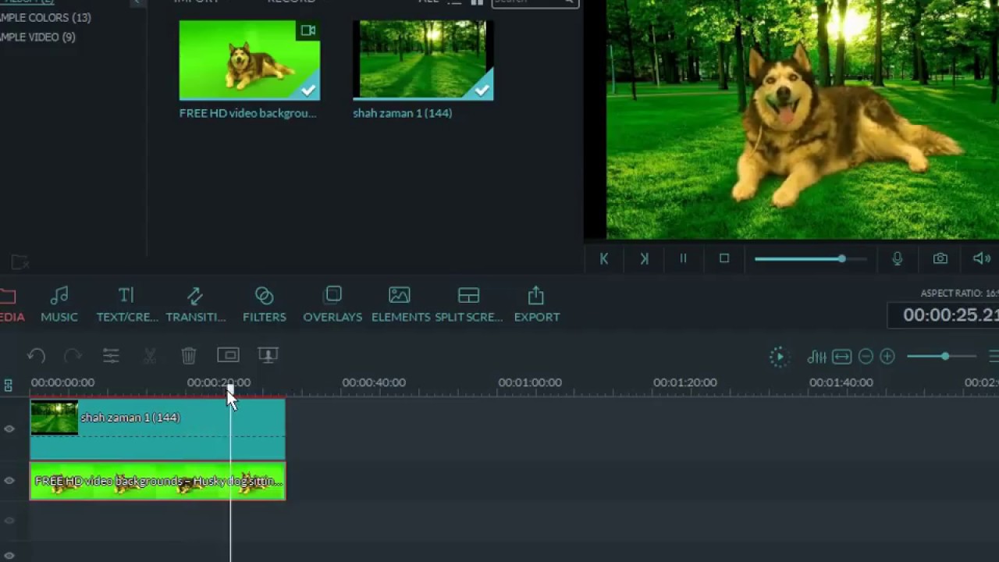Undo the last edit

point(36,356)
